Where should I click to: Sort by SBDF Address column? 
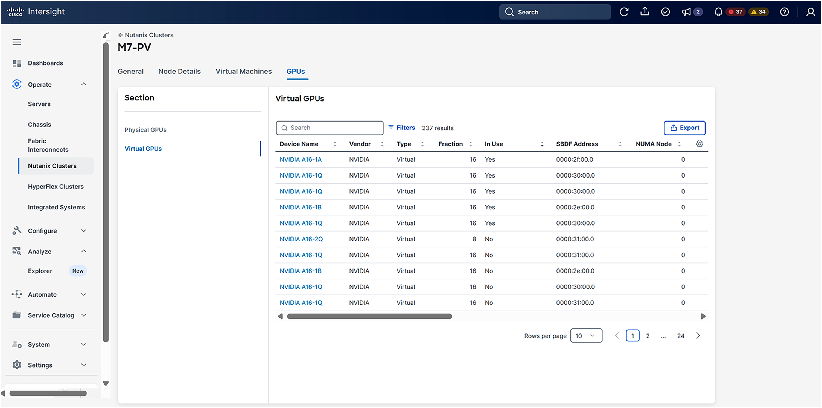[620, 144]
